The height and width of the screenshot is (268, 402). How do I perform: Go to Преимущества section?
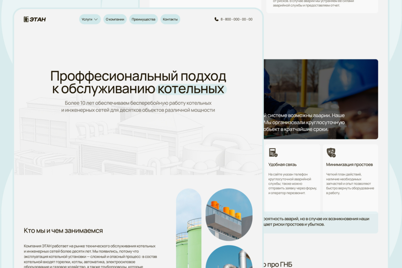[143, 19]
